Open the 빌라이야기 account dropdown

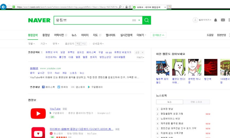(205, 20)
